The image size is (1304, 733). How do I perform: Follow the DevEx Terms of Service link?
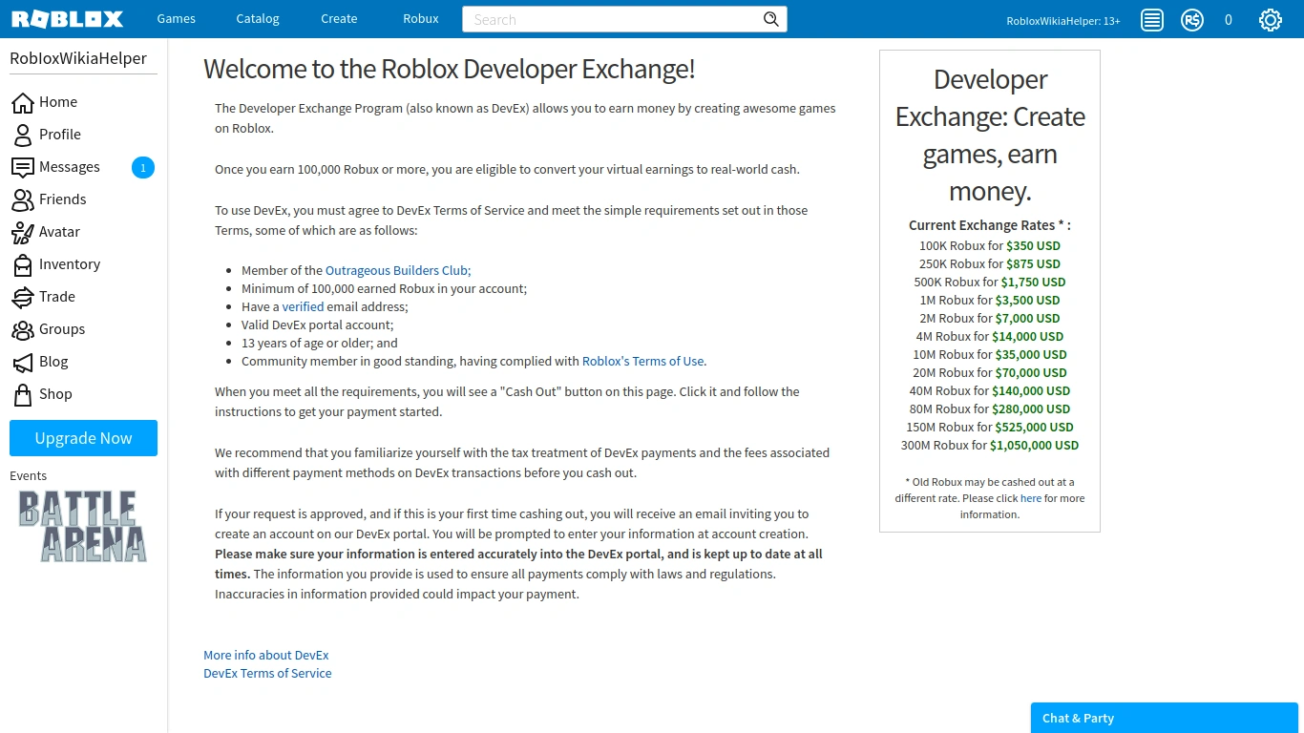tap(267, 673)
